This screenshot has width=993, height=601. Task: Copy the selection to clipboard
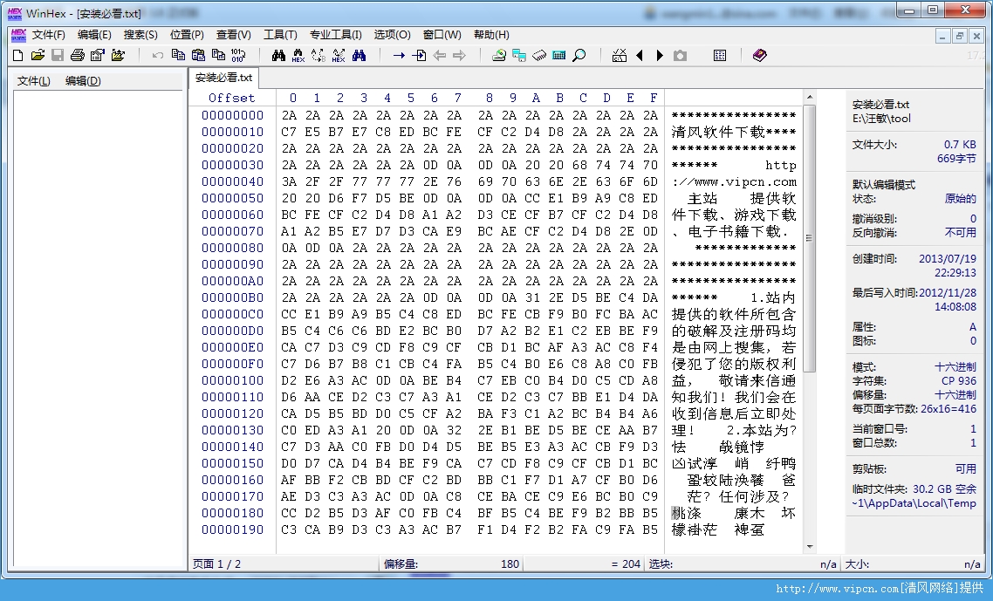click(x=177, y=55)
